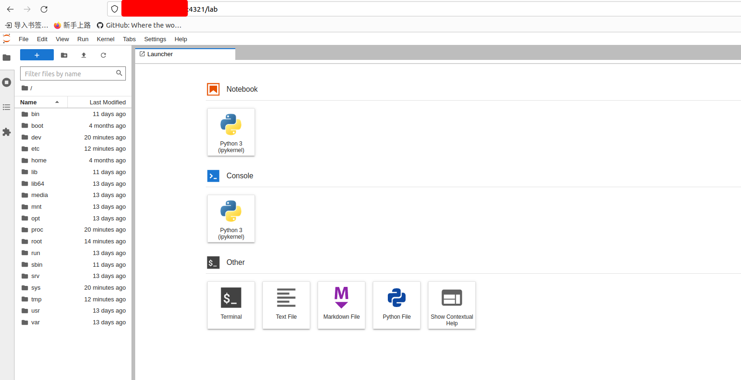
Task: Launch a Python 3 notebook
Action: pos(231,132)
